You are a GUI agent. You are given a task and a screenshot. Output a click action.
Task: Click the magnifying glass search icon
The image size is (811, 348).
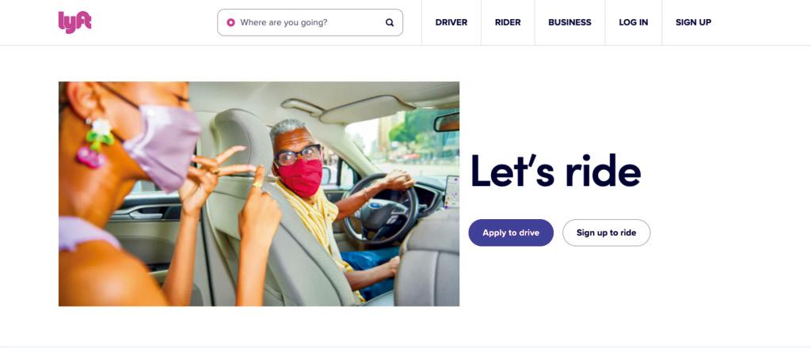(390, 23)
